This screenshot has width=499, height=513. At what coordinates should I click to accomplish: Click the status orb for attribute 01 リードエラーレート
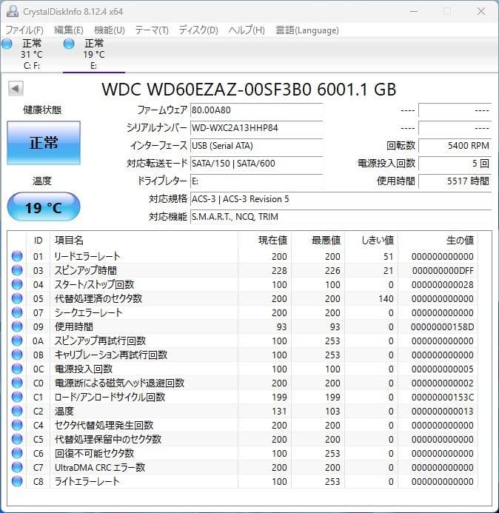click(17, 256)
